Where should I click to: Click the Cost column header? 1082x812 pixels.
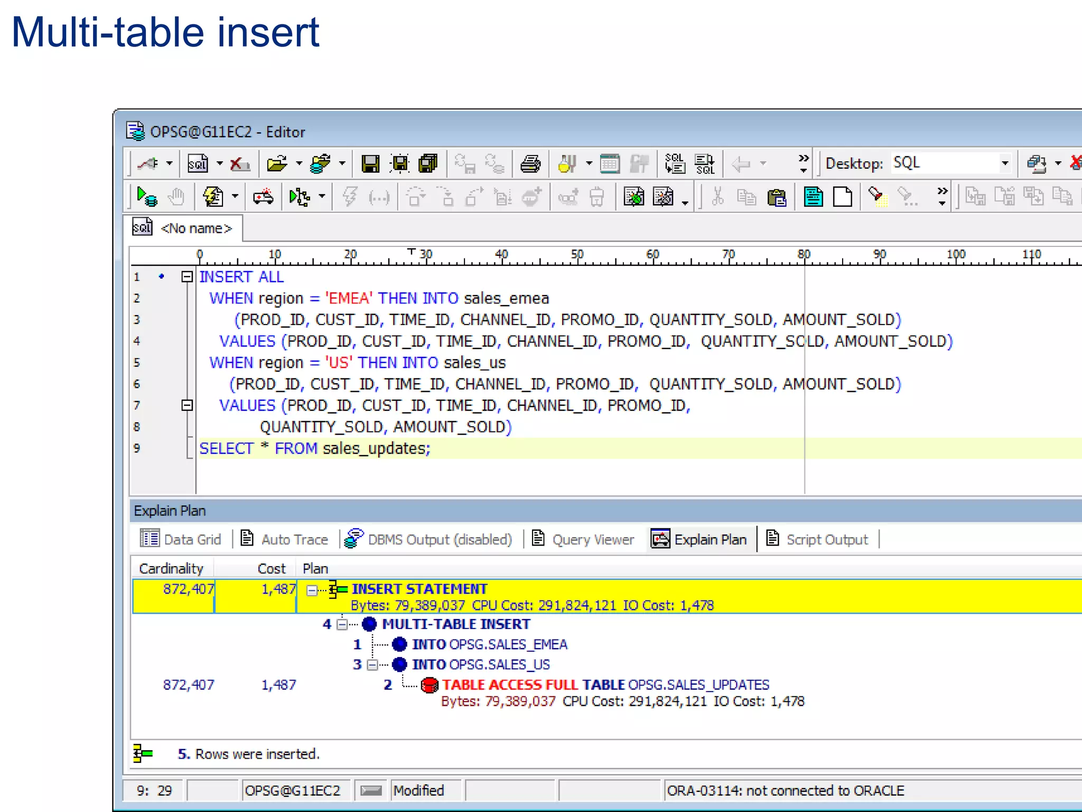[x=271, y=569]
